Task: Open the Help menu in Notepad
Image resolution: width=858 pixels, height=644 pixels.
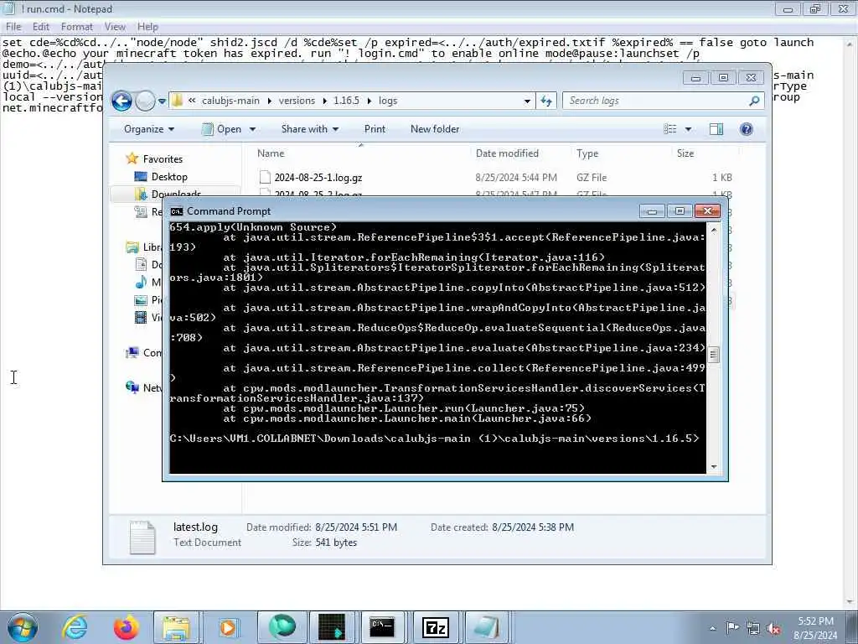Action: 147,26
